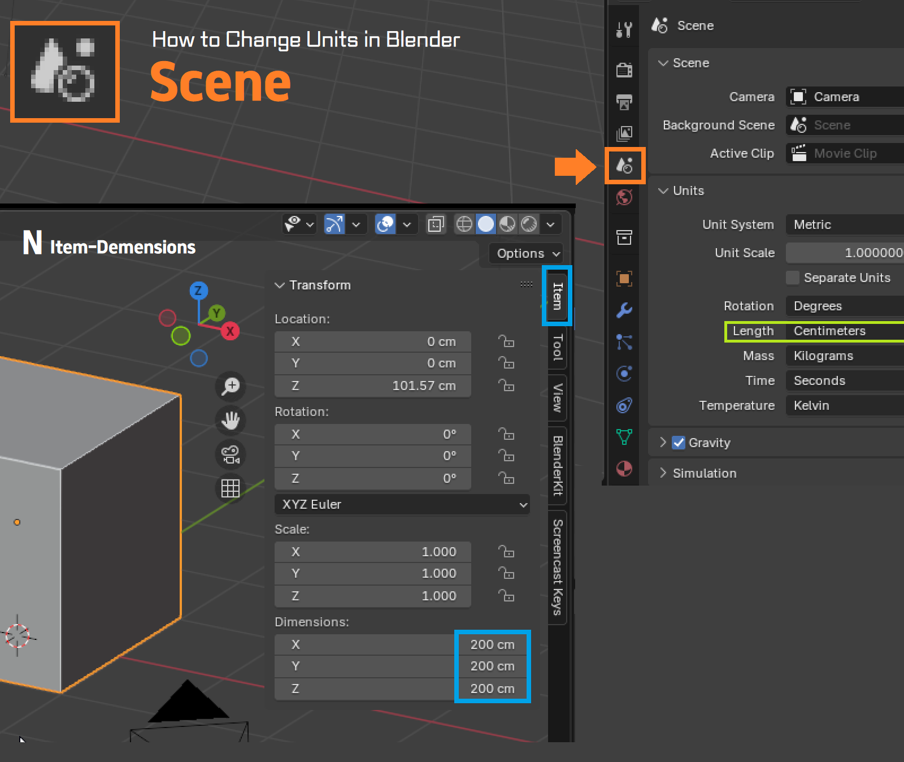Open the World properties globe icon
904x762 pixels.
pyautogui.click(x=624, y=197)
